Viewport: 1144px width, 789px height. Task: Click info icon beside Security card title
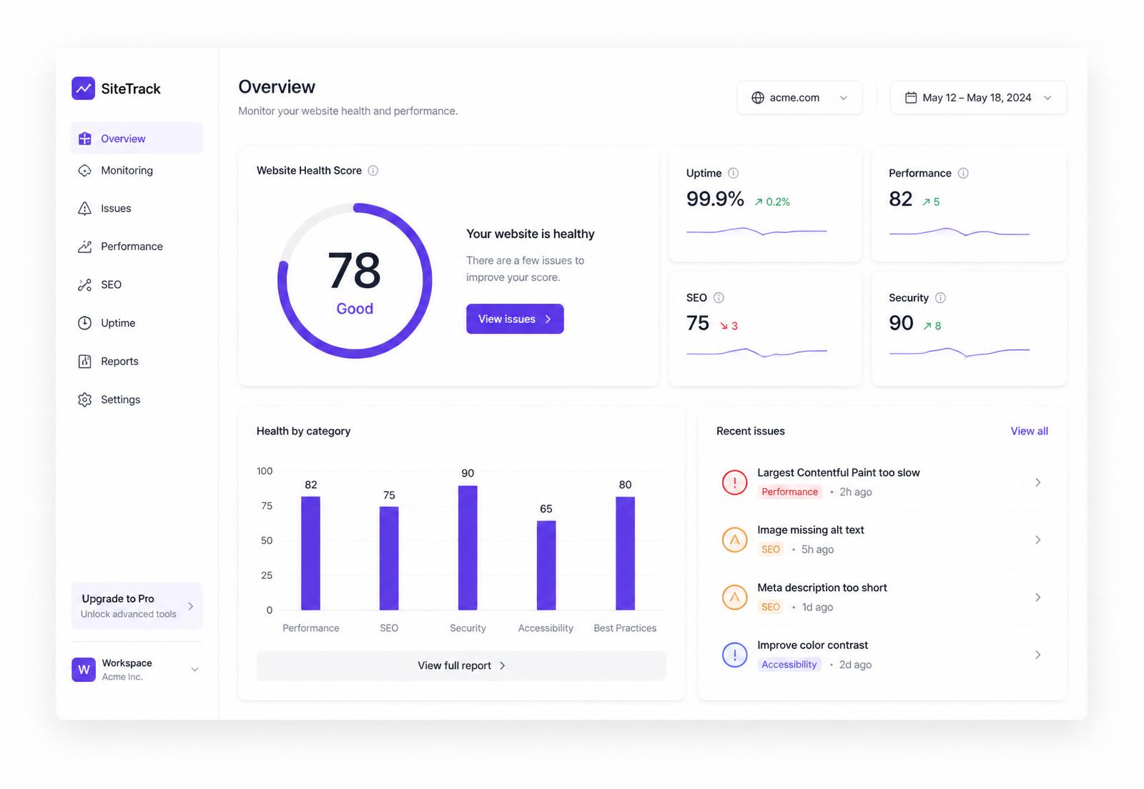(940, 297)
